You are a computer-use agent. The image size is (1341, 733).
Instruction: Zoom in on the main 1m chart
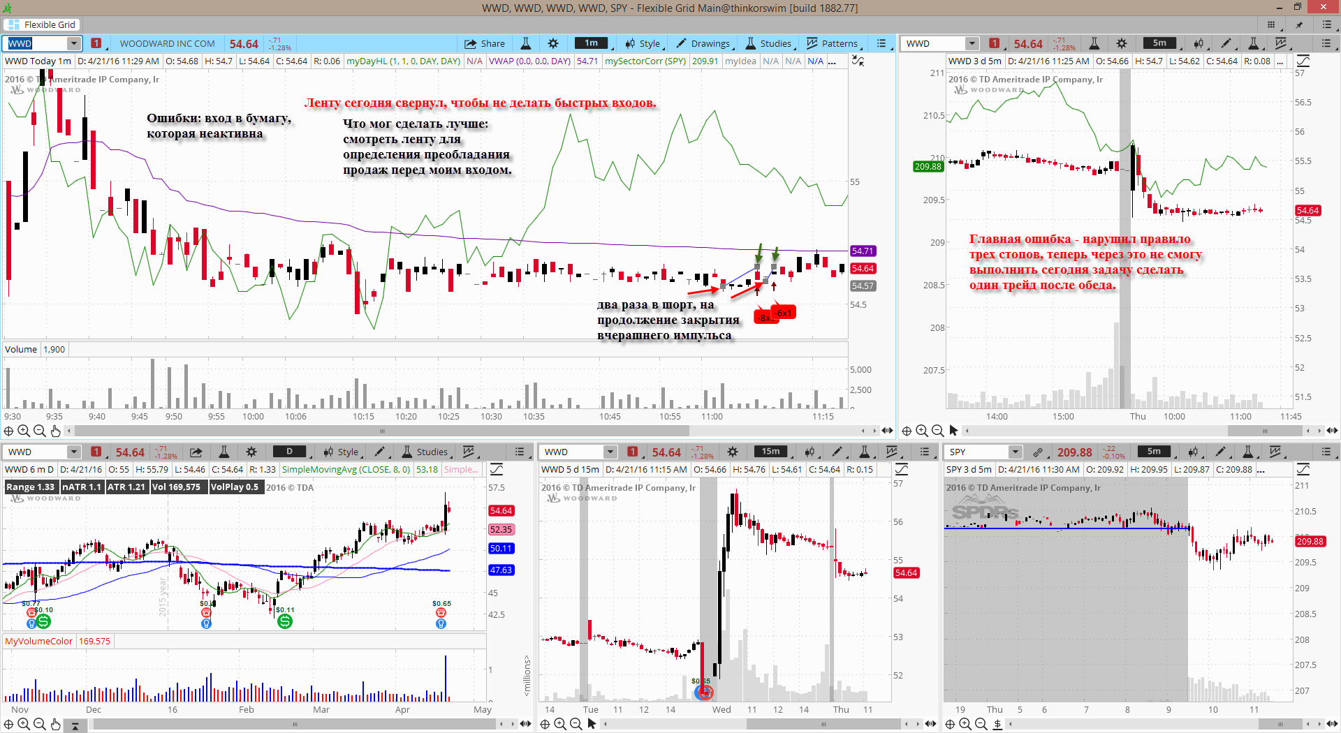click(x=24, y=431)
